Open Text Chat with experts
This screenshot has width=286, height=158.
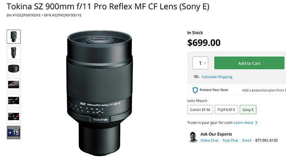coord(230,140)
